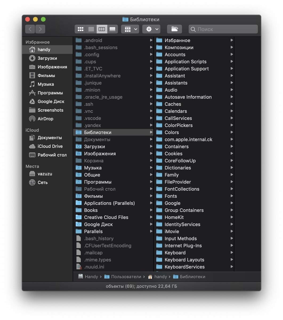Click handy in the path bar
Screen dimensions: 283x320
pyautogui.click(x=157, y=277)
